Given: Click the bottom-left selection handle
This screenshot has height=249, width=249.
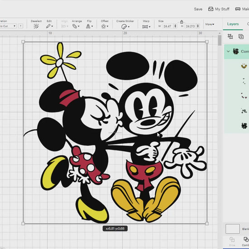Looking at the screenshot, I should tap(23, 224).
